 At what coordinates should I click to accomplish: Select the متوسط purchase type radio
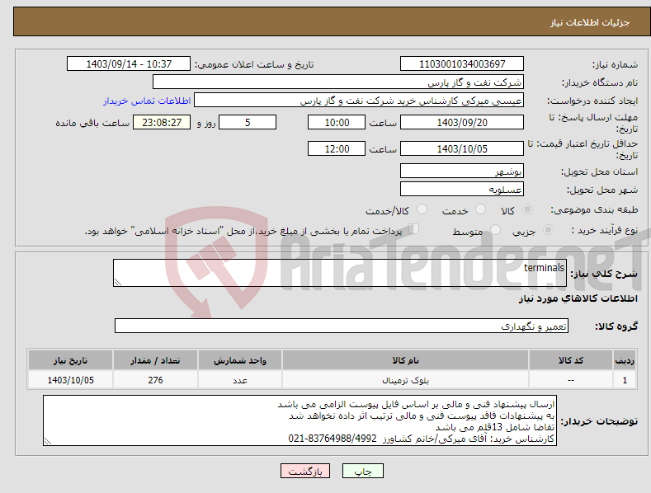495,230
